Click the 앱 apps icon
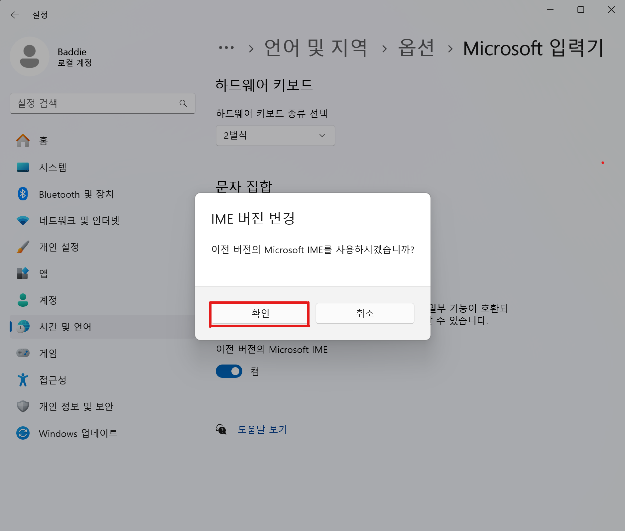This screenshot has width=625, height=531. 23,273
